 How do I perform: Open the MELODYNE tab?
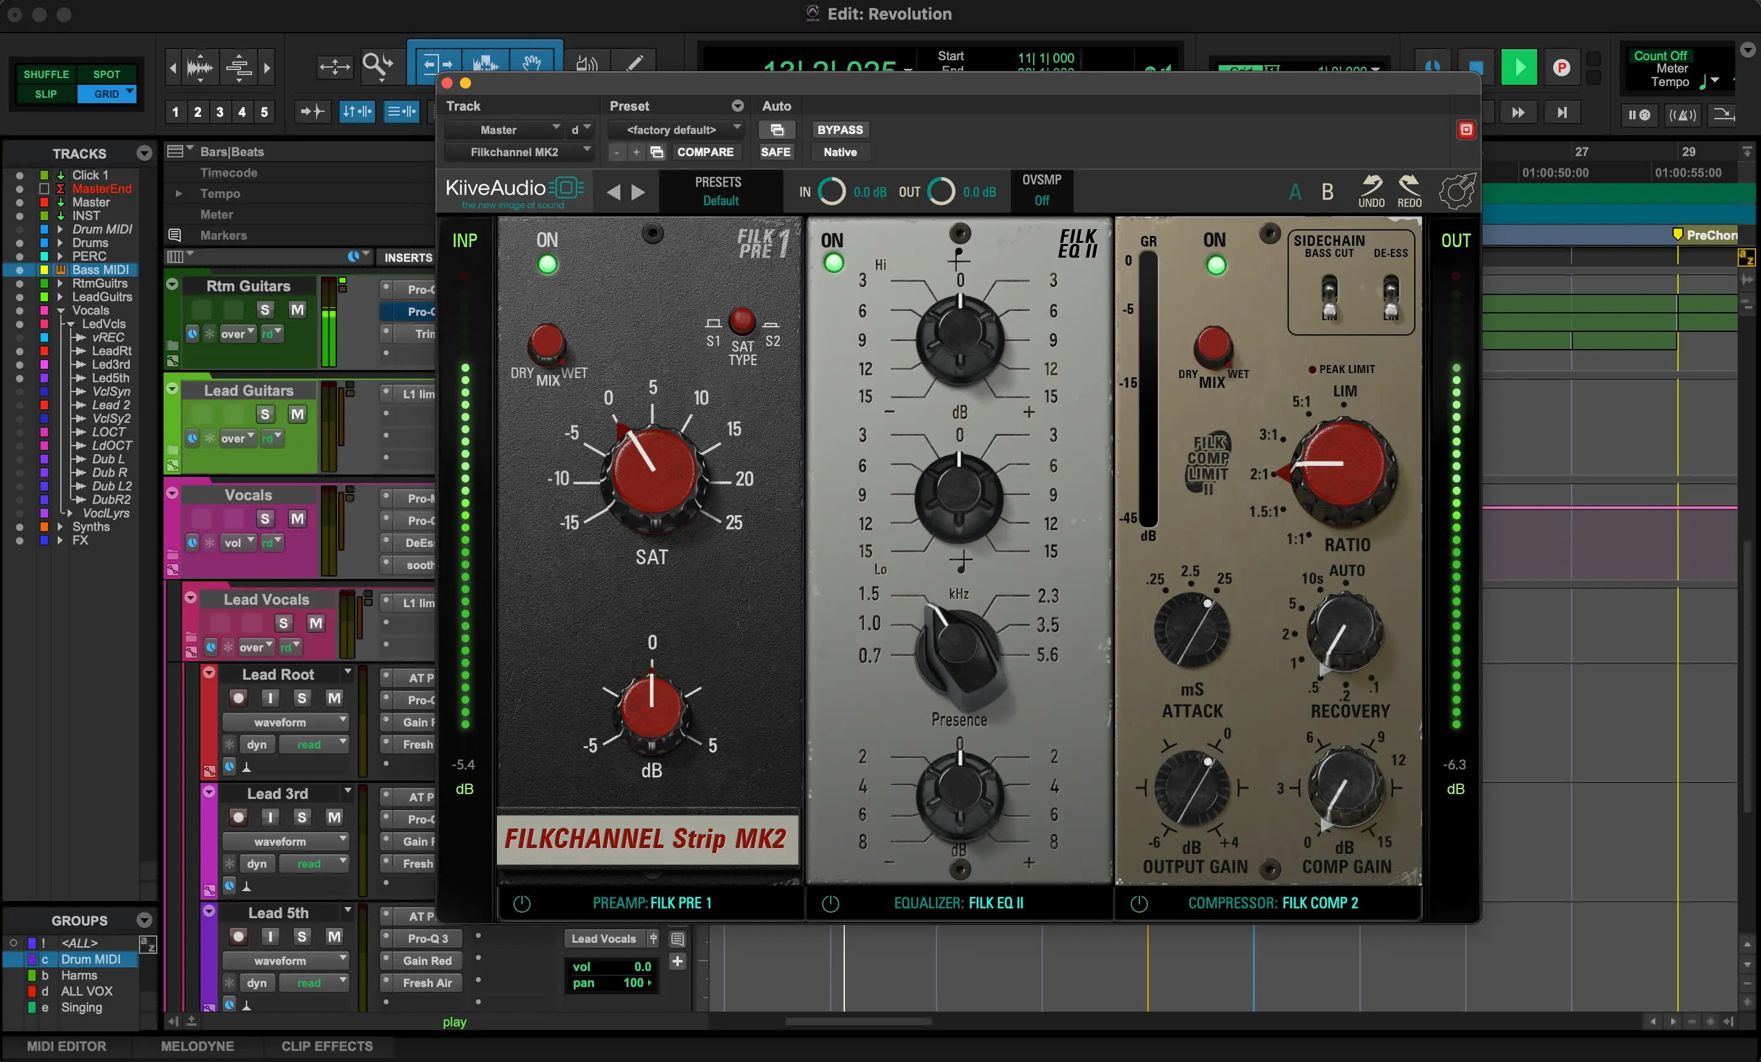click(x=197, y=1046)
